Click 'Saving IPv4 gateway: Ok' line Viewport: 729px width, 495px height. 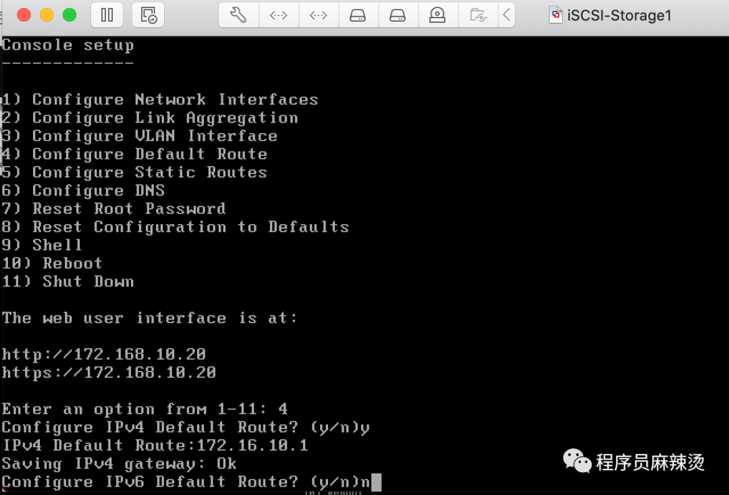point(119,464)
